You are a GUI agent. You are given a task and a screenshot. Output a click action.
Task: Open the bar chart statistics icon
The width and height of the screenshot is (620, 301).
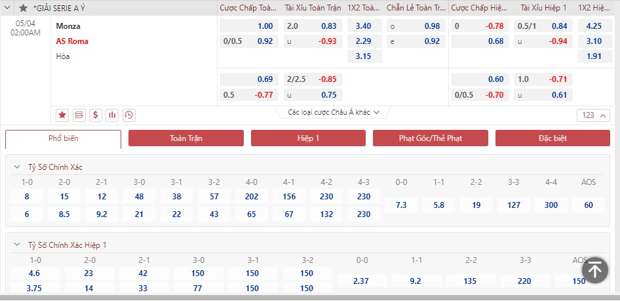click(112, 115)
